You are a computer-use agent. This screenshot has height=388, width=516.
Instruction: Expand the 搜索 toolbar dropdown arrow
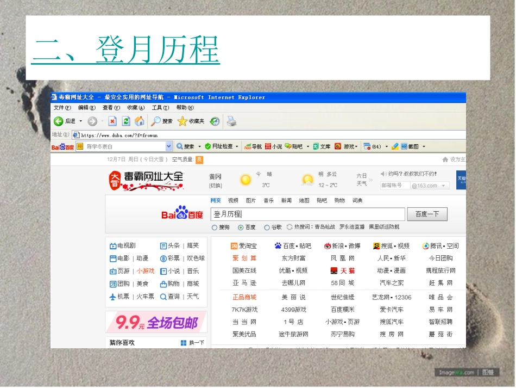click(x=199, y=147)
